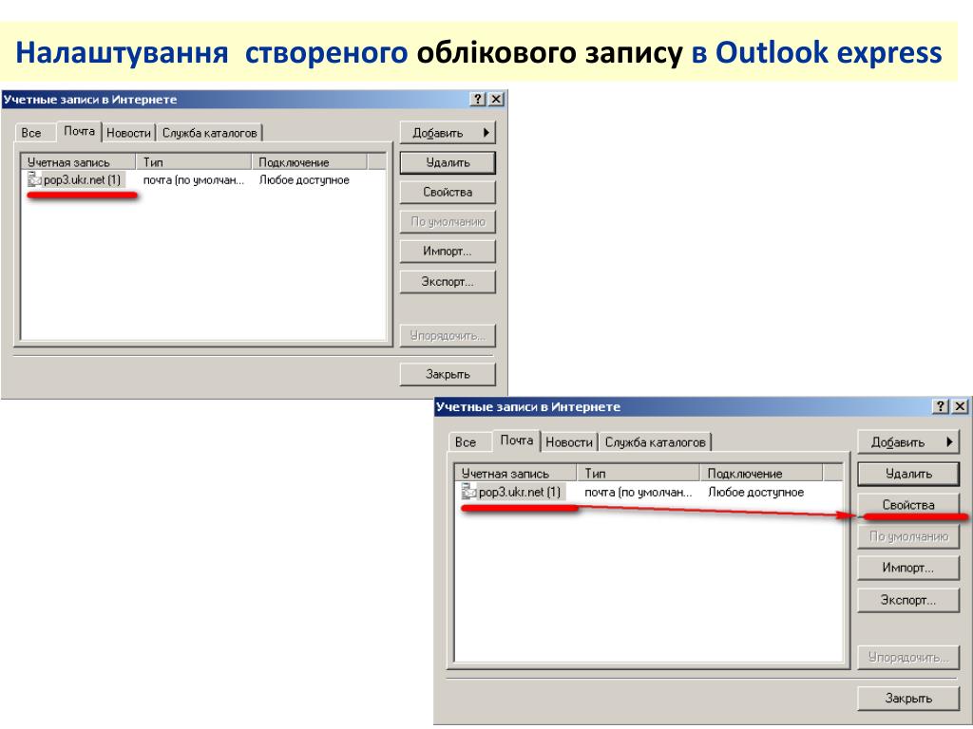
Task: Click the help question mark in upper dialog
Action: coord(477,99)
